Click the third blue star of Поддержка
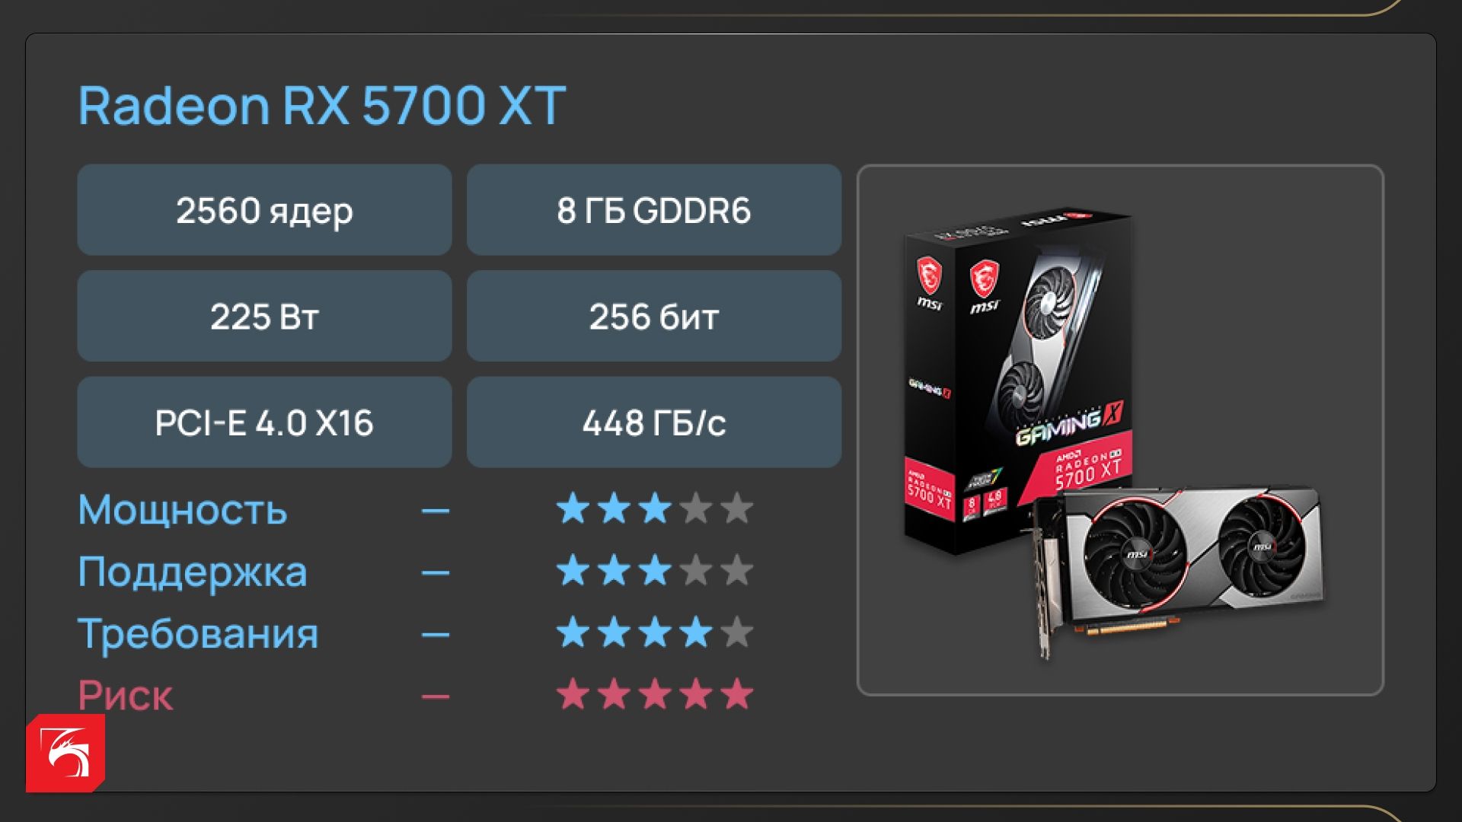The width and height of the screenshot is (1462, 822). (x=655, y=571)
